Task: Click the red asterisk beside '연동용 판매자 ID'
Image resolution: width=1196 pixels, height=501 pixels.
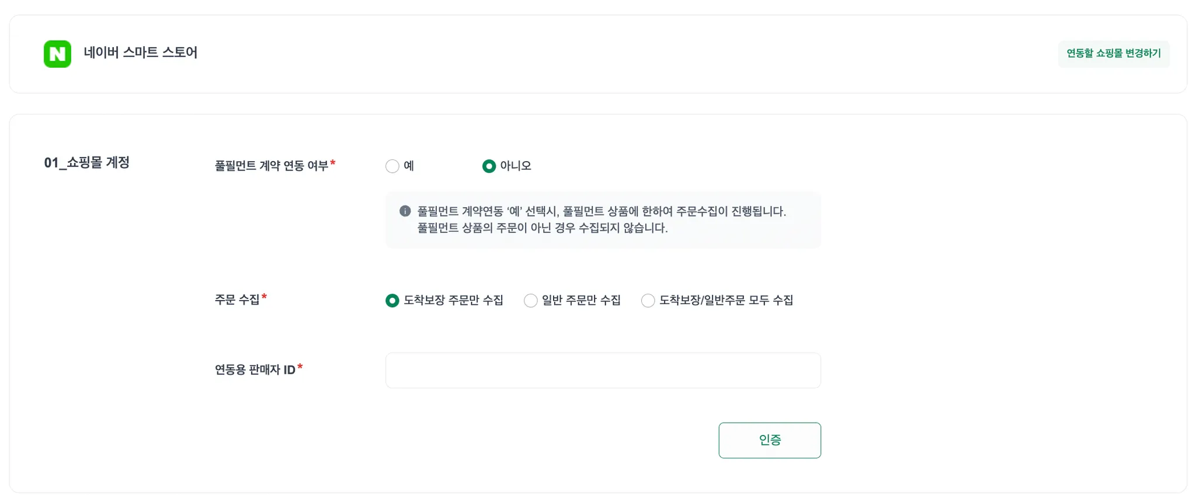Action: [300, 367]
